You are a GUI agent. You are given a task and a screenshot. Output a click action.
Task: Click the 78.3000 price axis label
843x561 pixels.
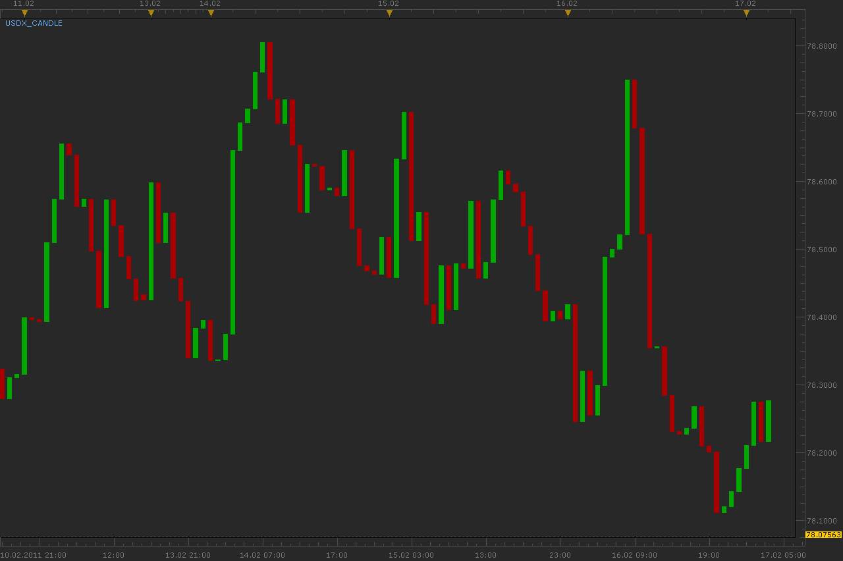(x=822, y=385)
